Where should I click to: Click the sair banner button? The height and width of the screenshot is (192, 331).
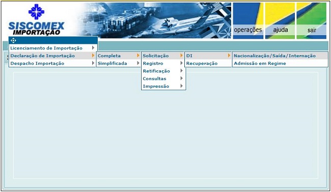click(312, 21)
